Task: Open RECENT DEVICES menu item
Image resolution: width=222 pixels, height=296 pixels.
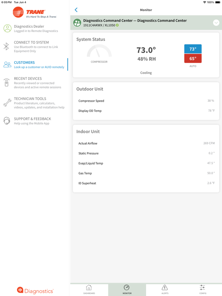Action: click(34, 82)
